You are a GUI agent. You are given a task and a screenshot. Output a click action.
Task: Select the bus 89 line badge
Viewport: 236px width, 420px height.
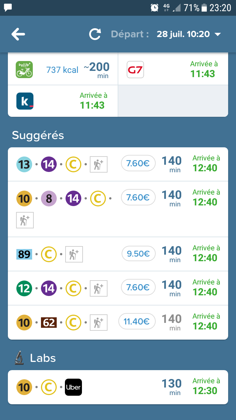(x=24, y=254)
